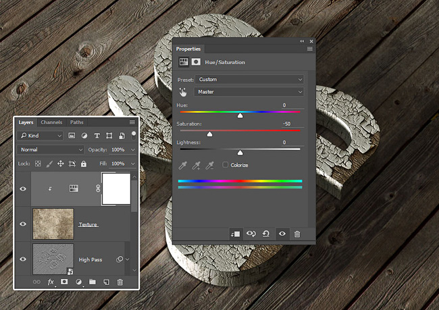This screenshot has height=310, width=439.
Task: Open the Layers panel menu
Action: (132, 122)
